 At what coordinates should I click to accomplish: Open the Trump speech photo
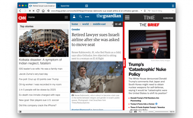point(149,44)
